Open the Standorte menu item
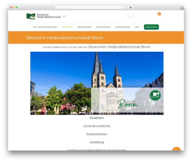Image resolution: width=192 pixels, height=162 pixels. point(67,27)
